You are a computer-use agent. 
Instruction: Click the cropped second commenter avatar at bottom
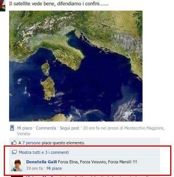pyautogui.click(x=17, y=176)
